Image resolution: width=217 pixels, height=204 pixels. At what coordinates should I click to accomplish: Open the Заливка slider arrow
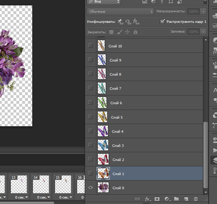tap(203, 32)
